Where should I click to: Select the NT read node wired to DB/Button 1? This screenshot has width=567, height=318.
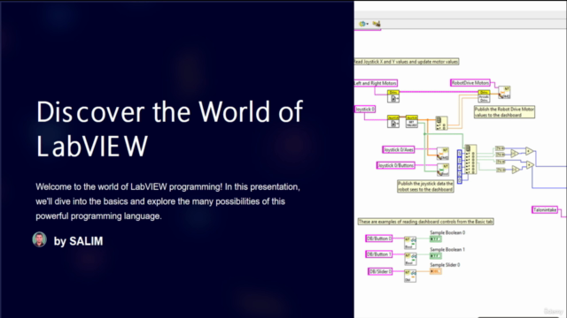(410, 259)
